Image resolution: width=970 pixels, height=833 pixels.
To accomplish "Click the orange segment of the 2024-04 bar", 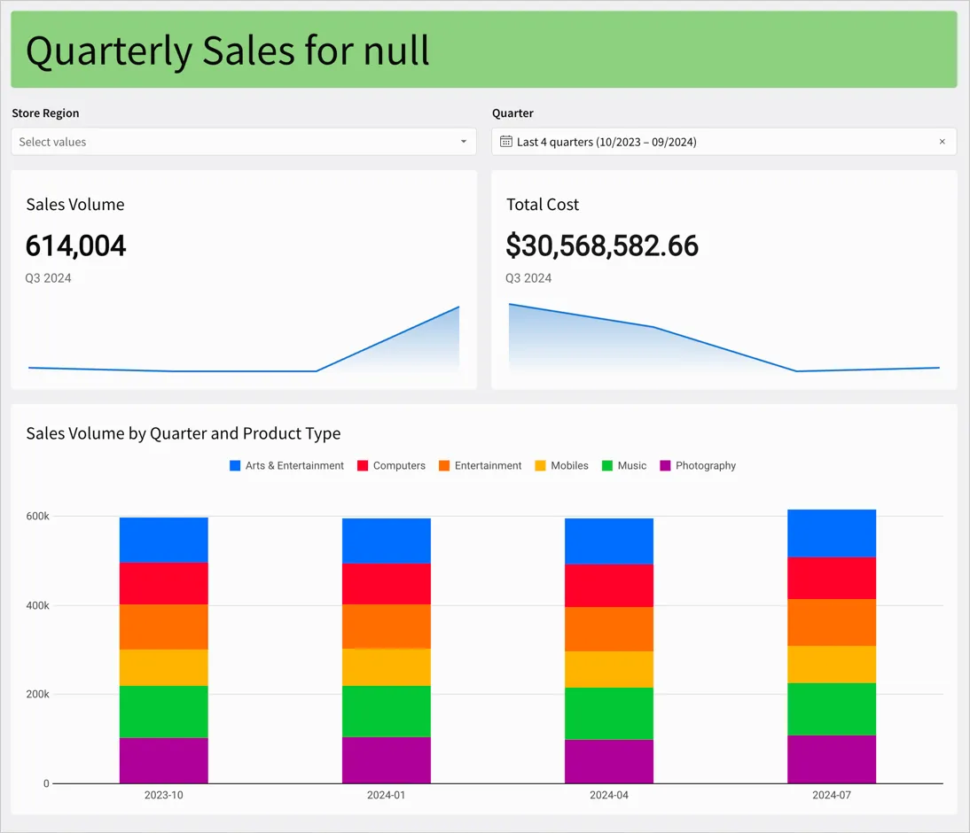I will [x=609, y=629].
